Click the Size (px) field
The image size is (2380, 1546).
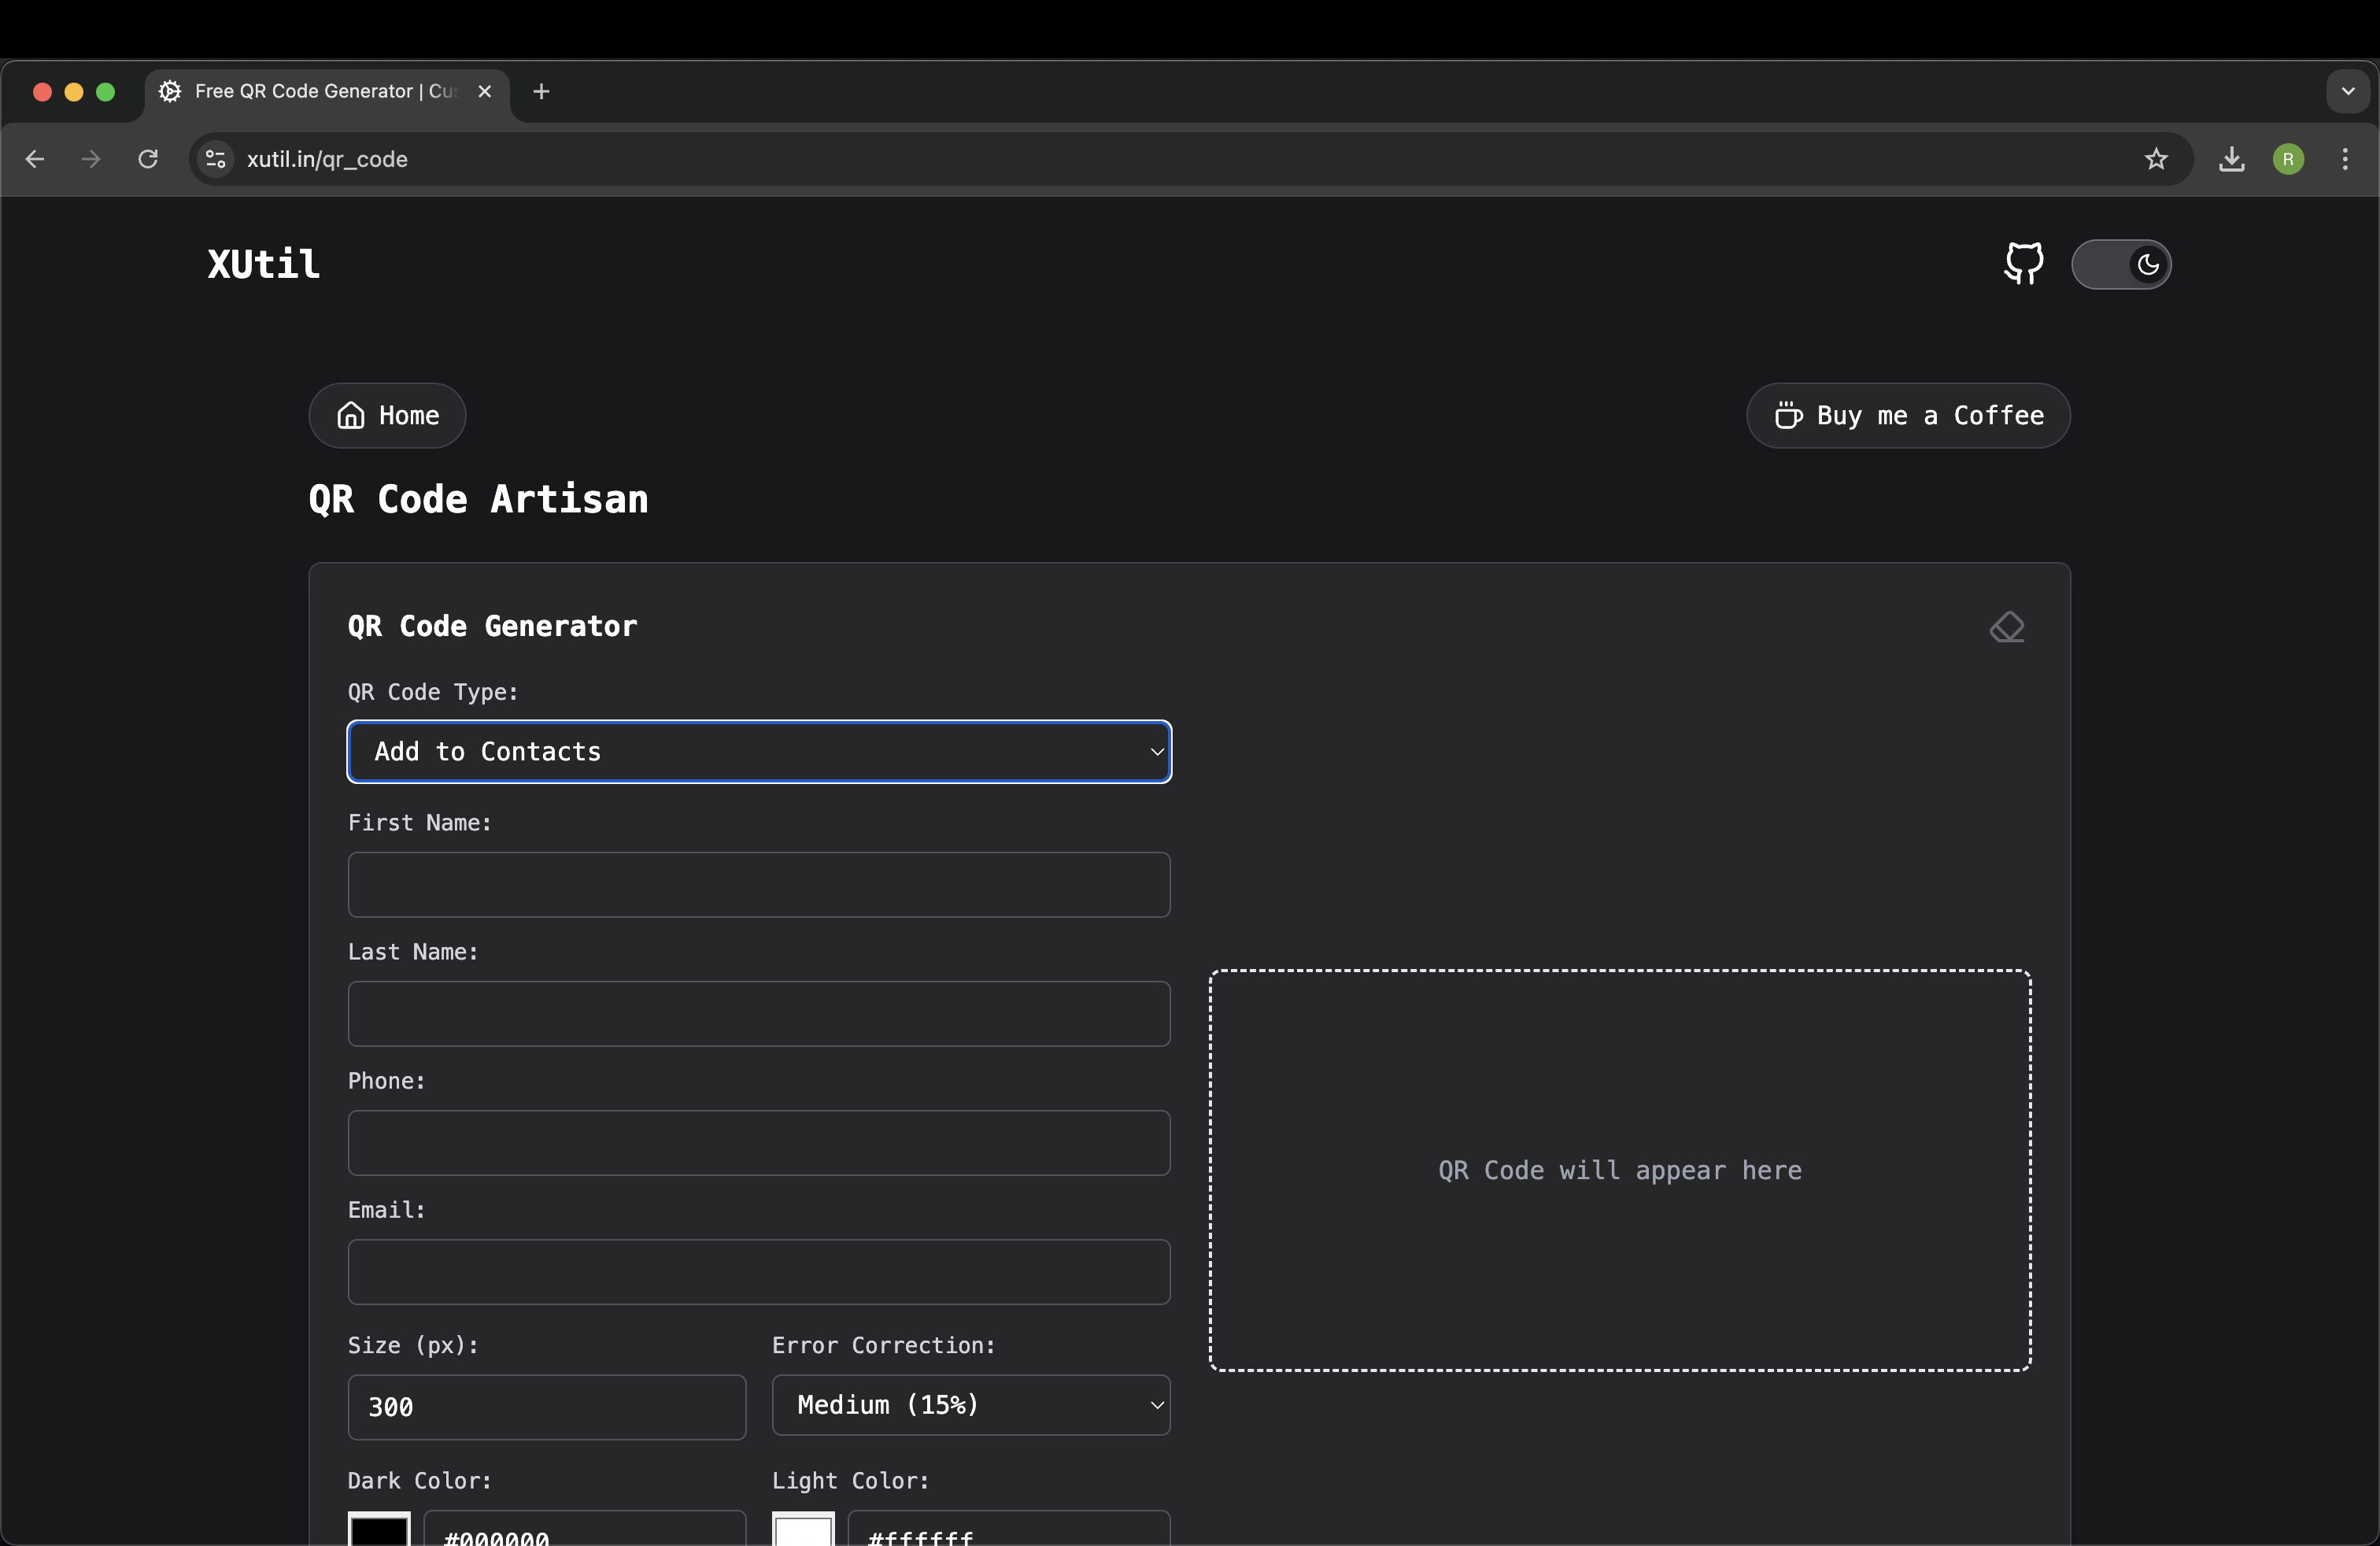pyautogui.click(x=547, y=1407)
